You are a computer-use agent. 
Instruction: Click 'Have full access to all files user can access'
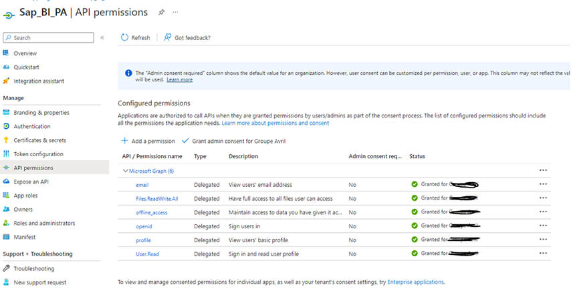coord(281,199)
